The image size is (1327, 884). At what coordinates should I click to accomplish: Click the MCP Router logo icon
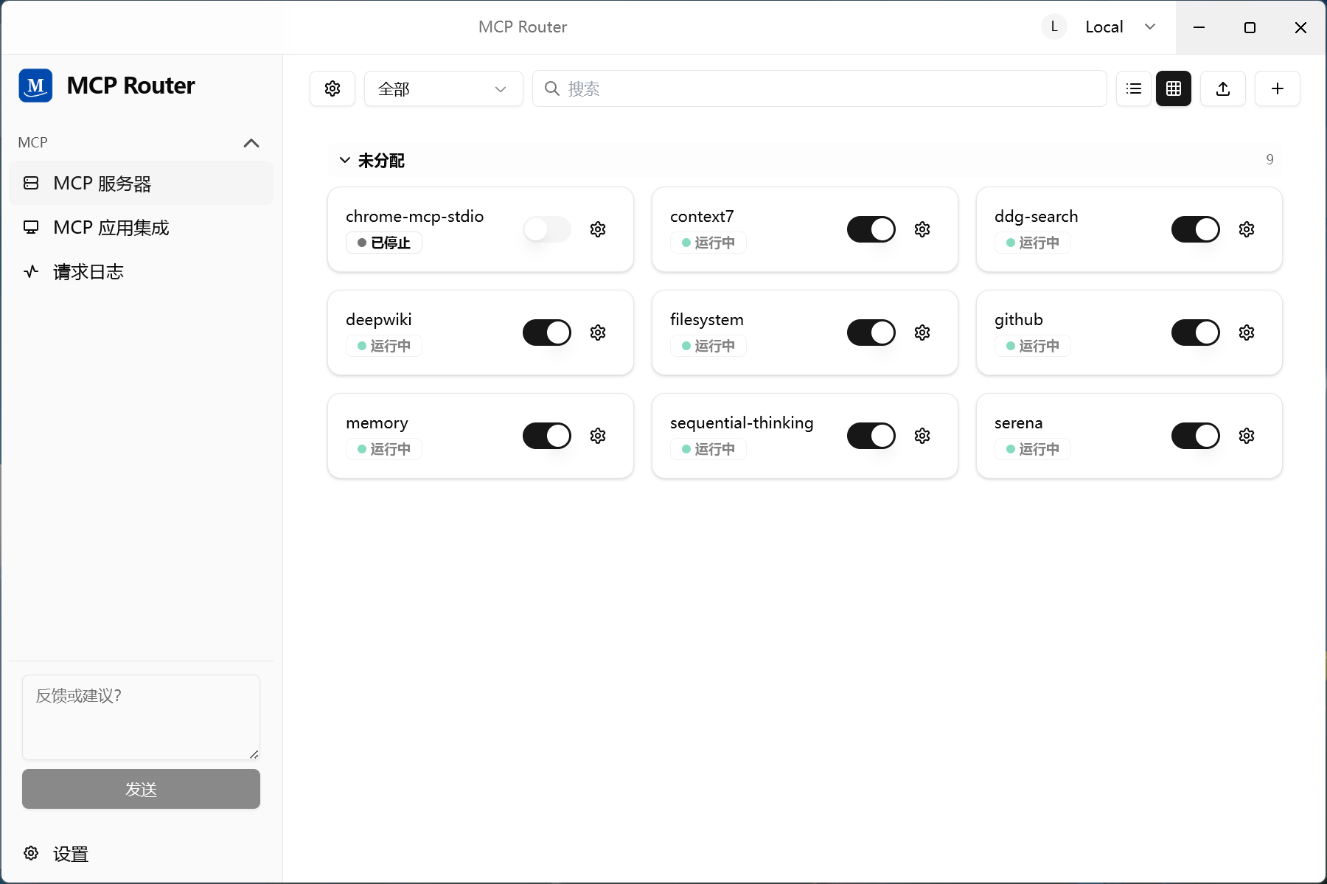pyautogui.click(x=35, y=86)
